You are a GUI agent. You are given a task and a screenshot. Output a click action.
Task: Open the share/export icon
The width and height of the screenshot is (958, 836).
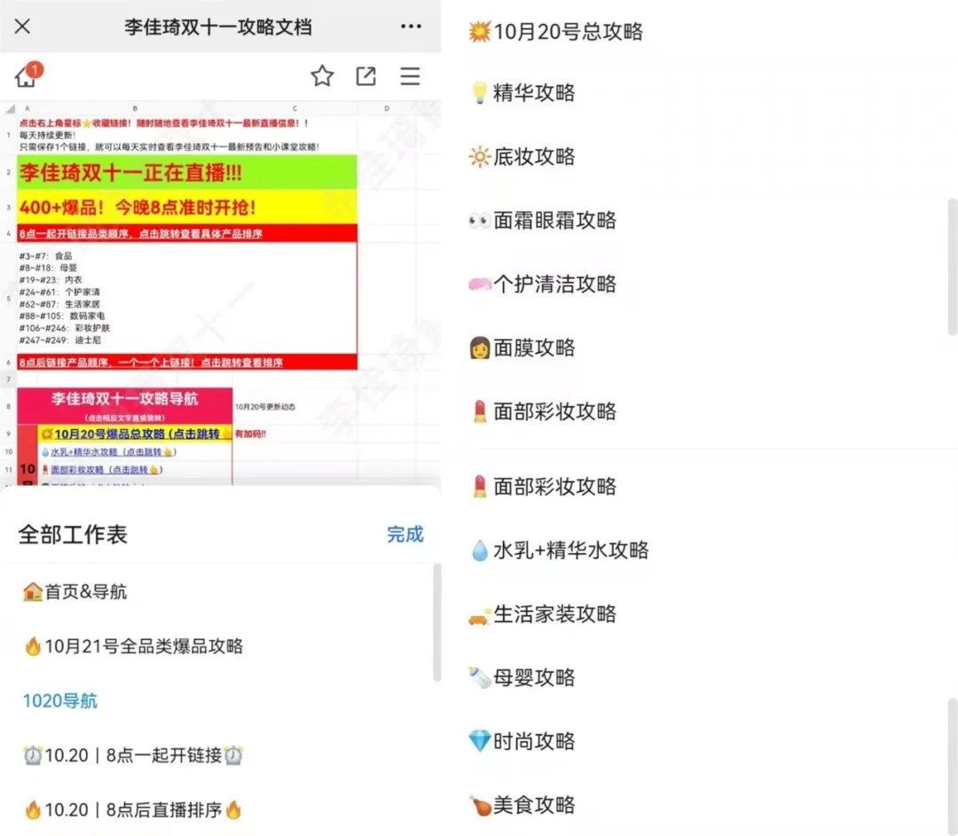click(x=365, y=75)
